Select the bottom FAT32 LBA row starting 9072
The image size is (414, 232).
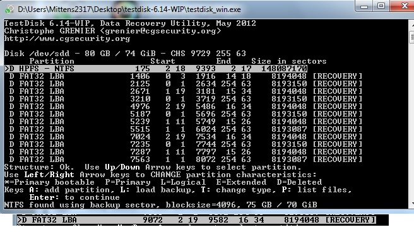[x=196, y=220]
